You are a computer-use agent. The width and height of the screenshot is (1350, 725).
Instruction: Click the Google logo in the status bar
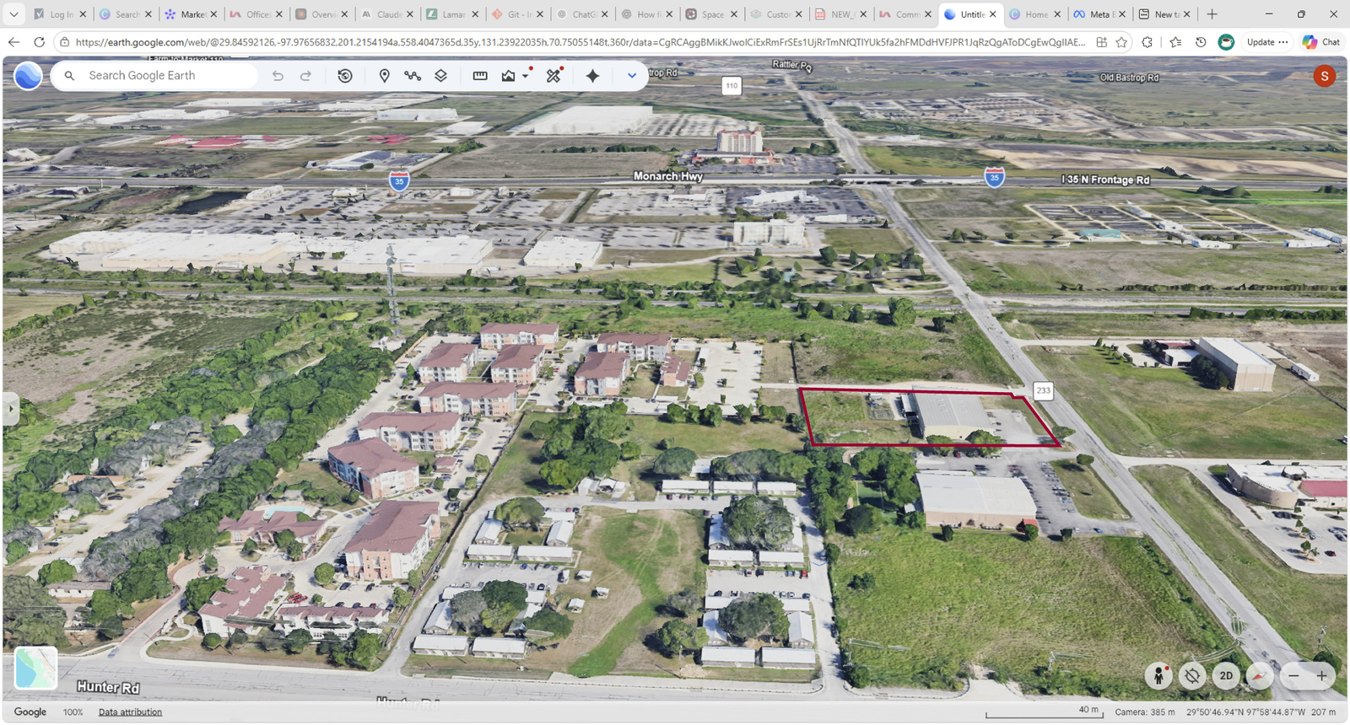point(30,712)
